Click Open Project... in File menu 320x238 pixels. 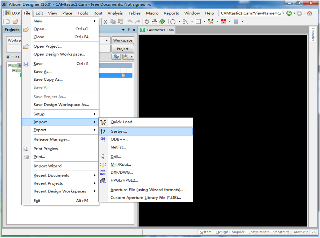pos(60,46)
